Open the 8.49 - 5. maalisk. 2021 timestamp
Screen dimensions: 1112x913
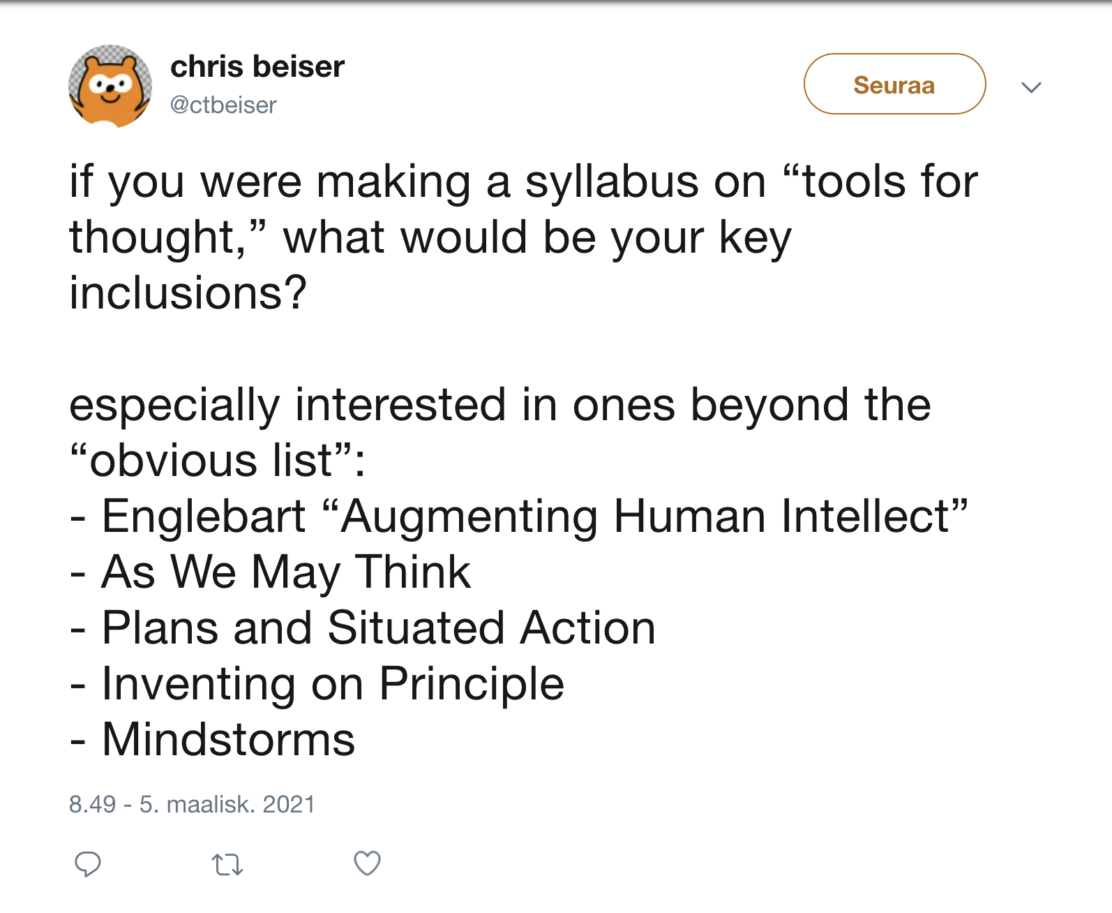click(x=192, y=804)
